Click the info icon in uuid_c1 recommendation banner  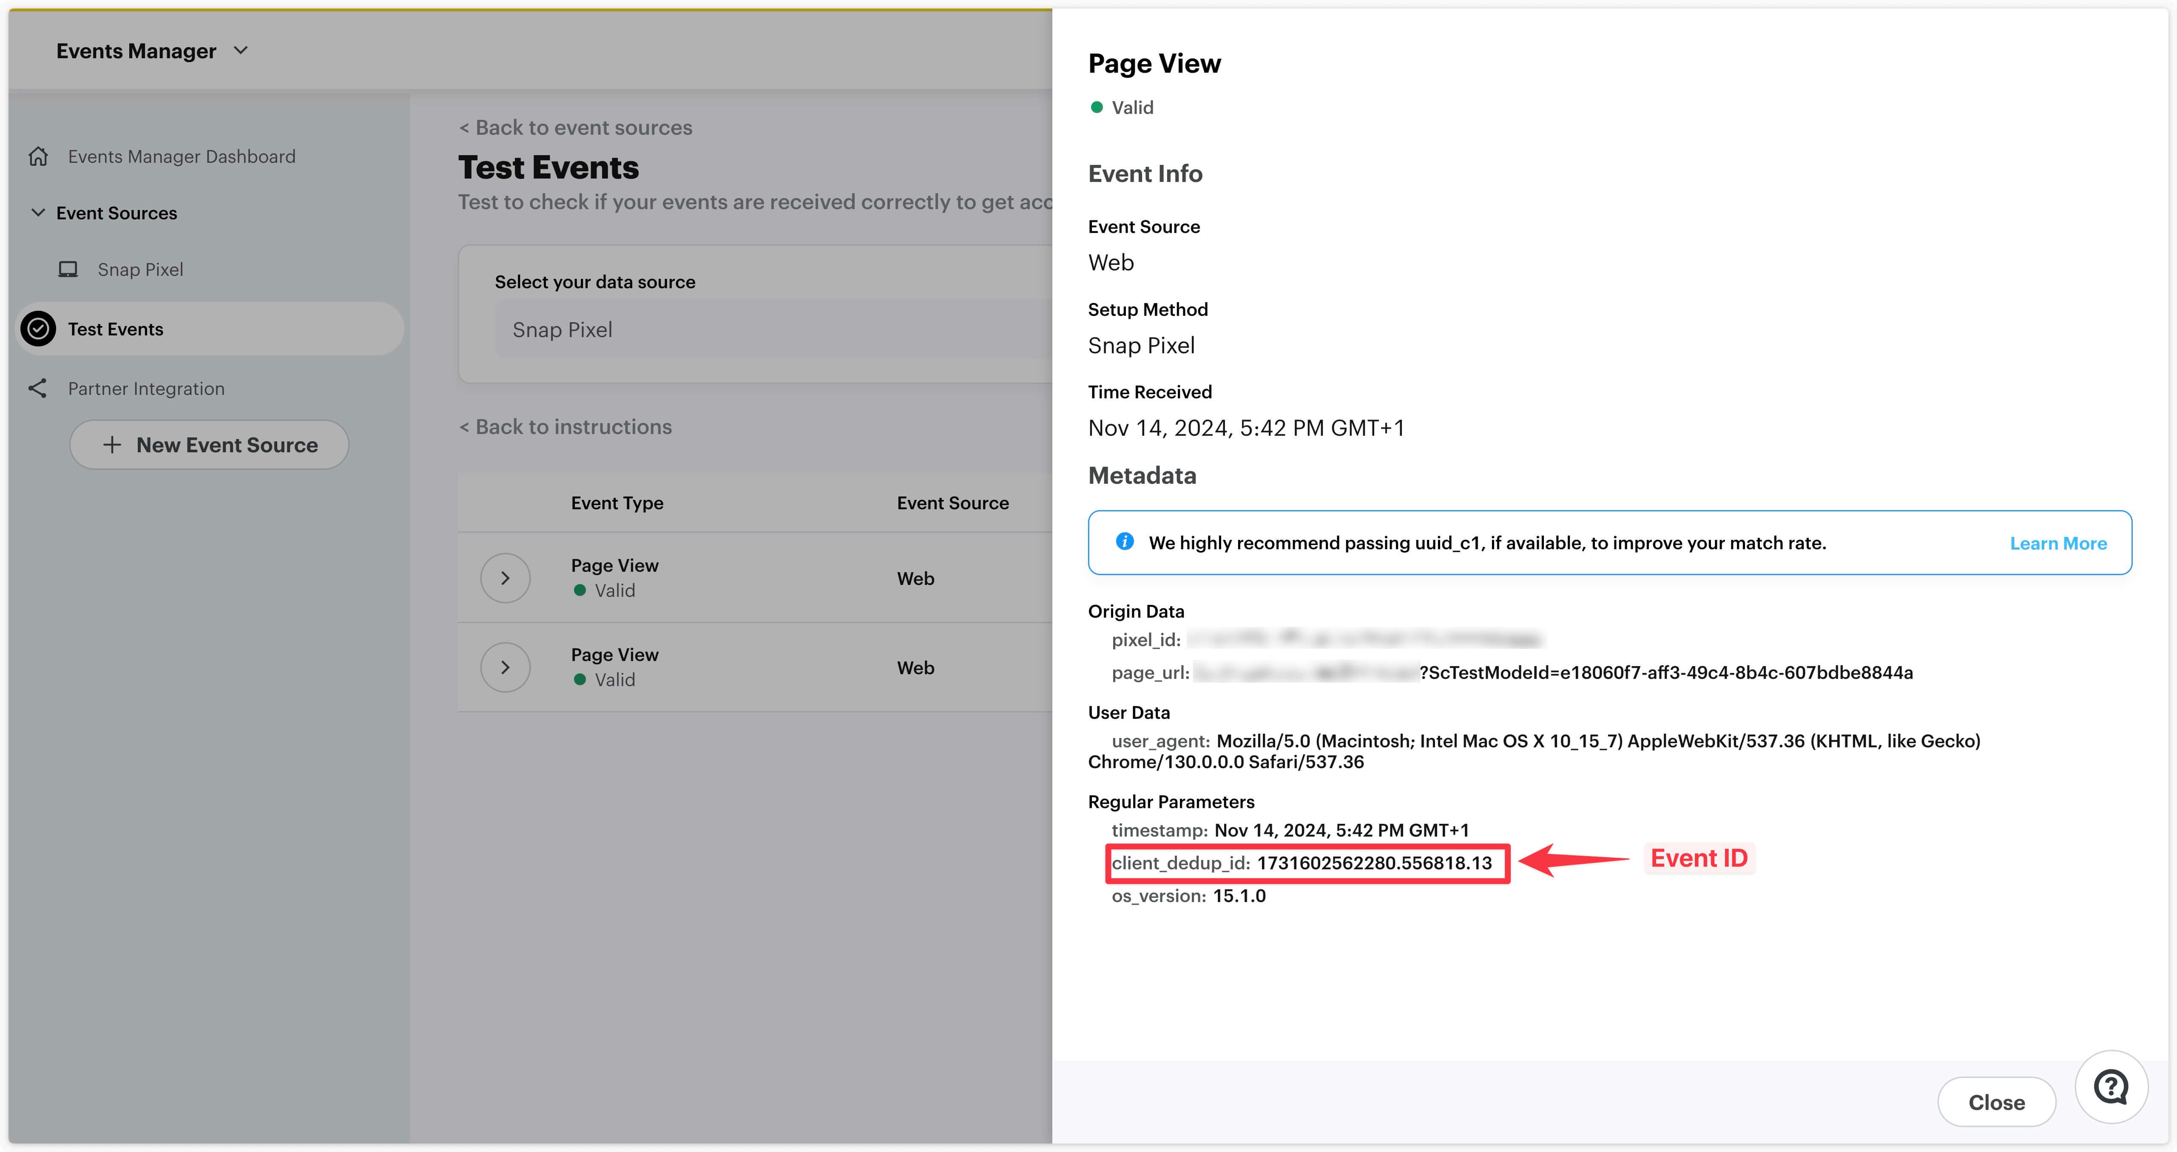pyautogui.click(x=1125, y=541)
